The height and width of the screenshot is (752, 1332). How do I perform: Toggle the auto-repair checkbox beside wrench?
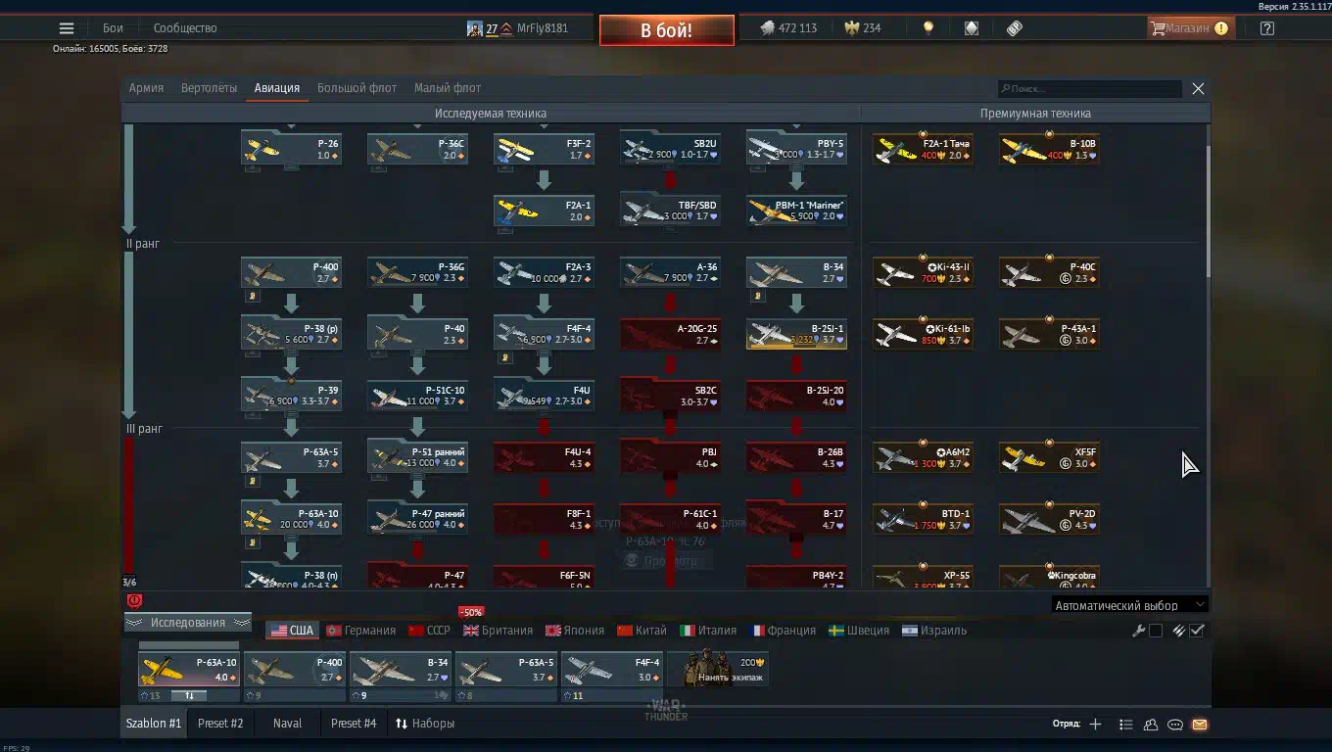point(1156,631)
